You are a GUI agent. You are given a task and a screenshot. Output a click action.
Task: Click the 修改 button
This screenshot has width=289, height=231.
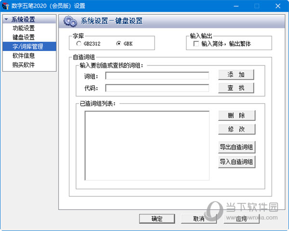(237, 129)
